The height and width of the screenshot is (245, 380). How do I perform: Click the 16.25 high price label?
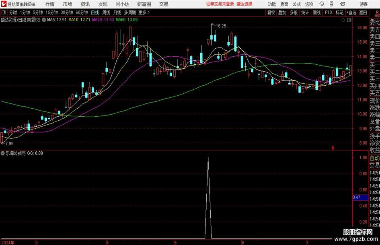click(x=221, y=26)
